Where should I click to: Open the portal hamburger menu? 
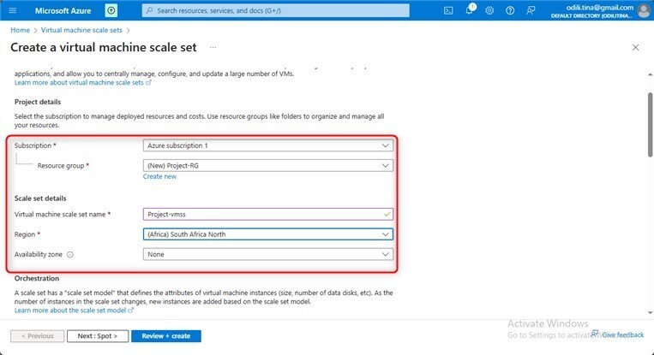13,10
